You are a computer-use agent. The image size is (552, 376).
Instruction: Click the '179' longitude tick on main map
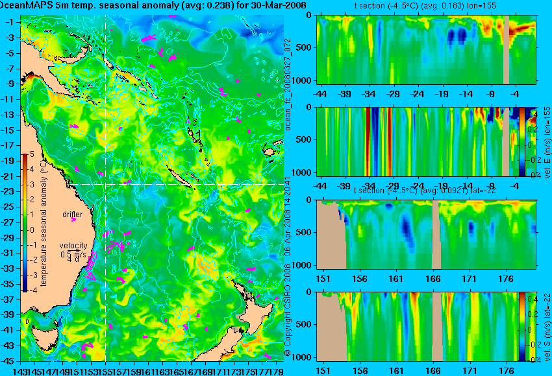tap(276, 370)
